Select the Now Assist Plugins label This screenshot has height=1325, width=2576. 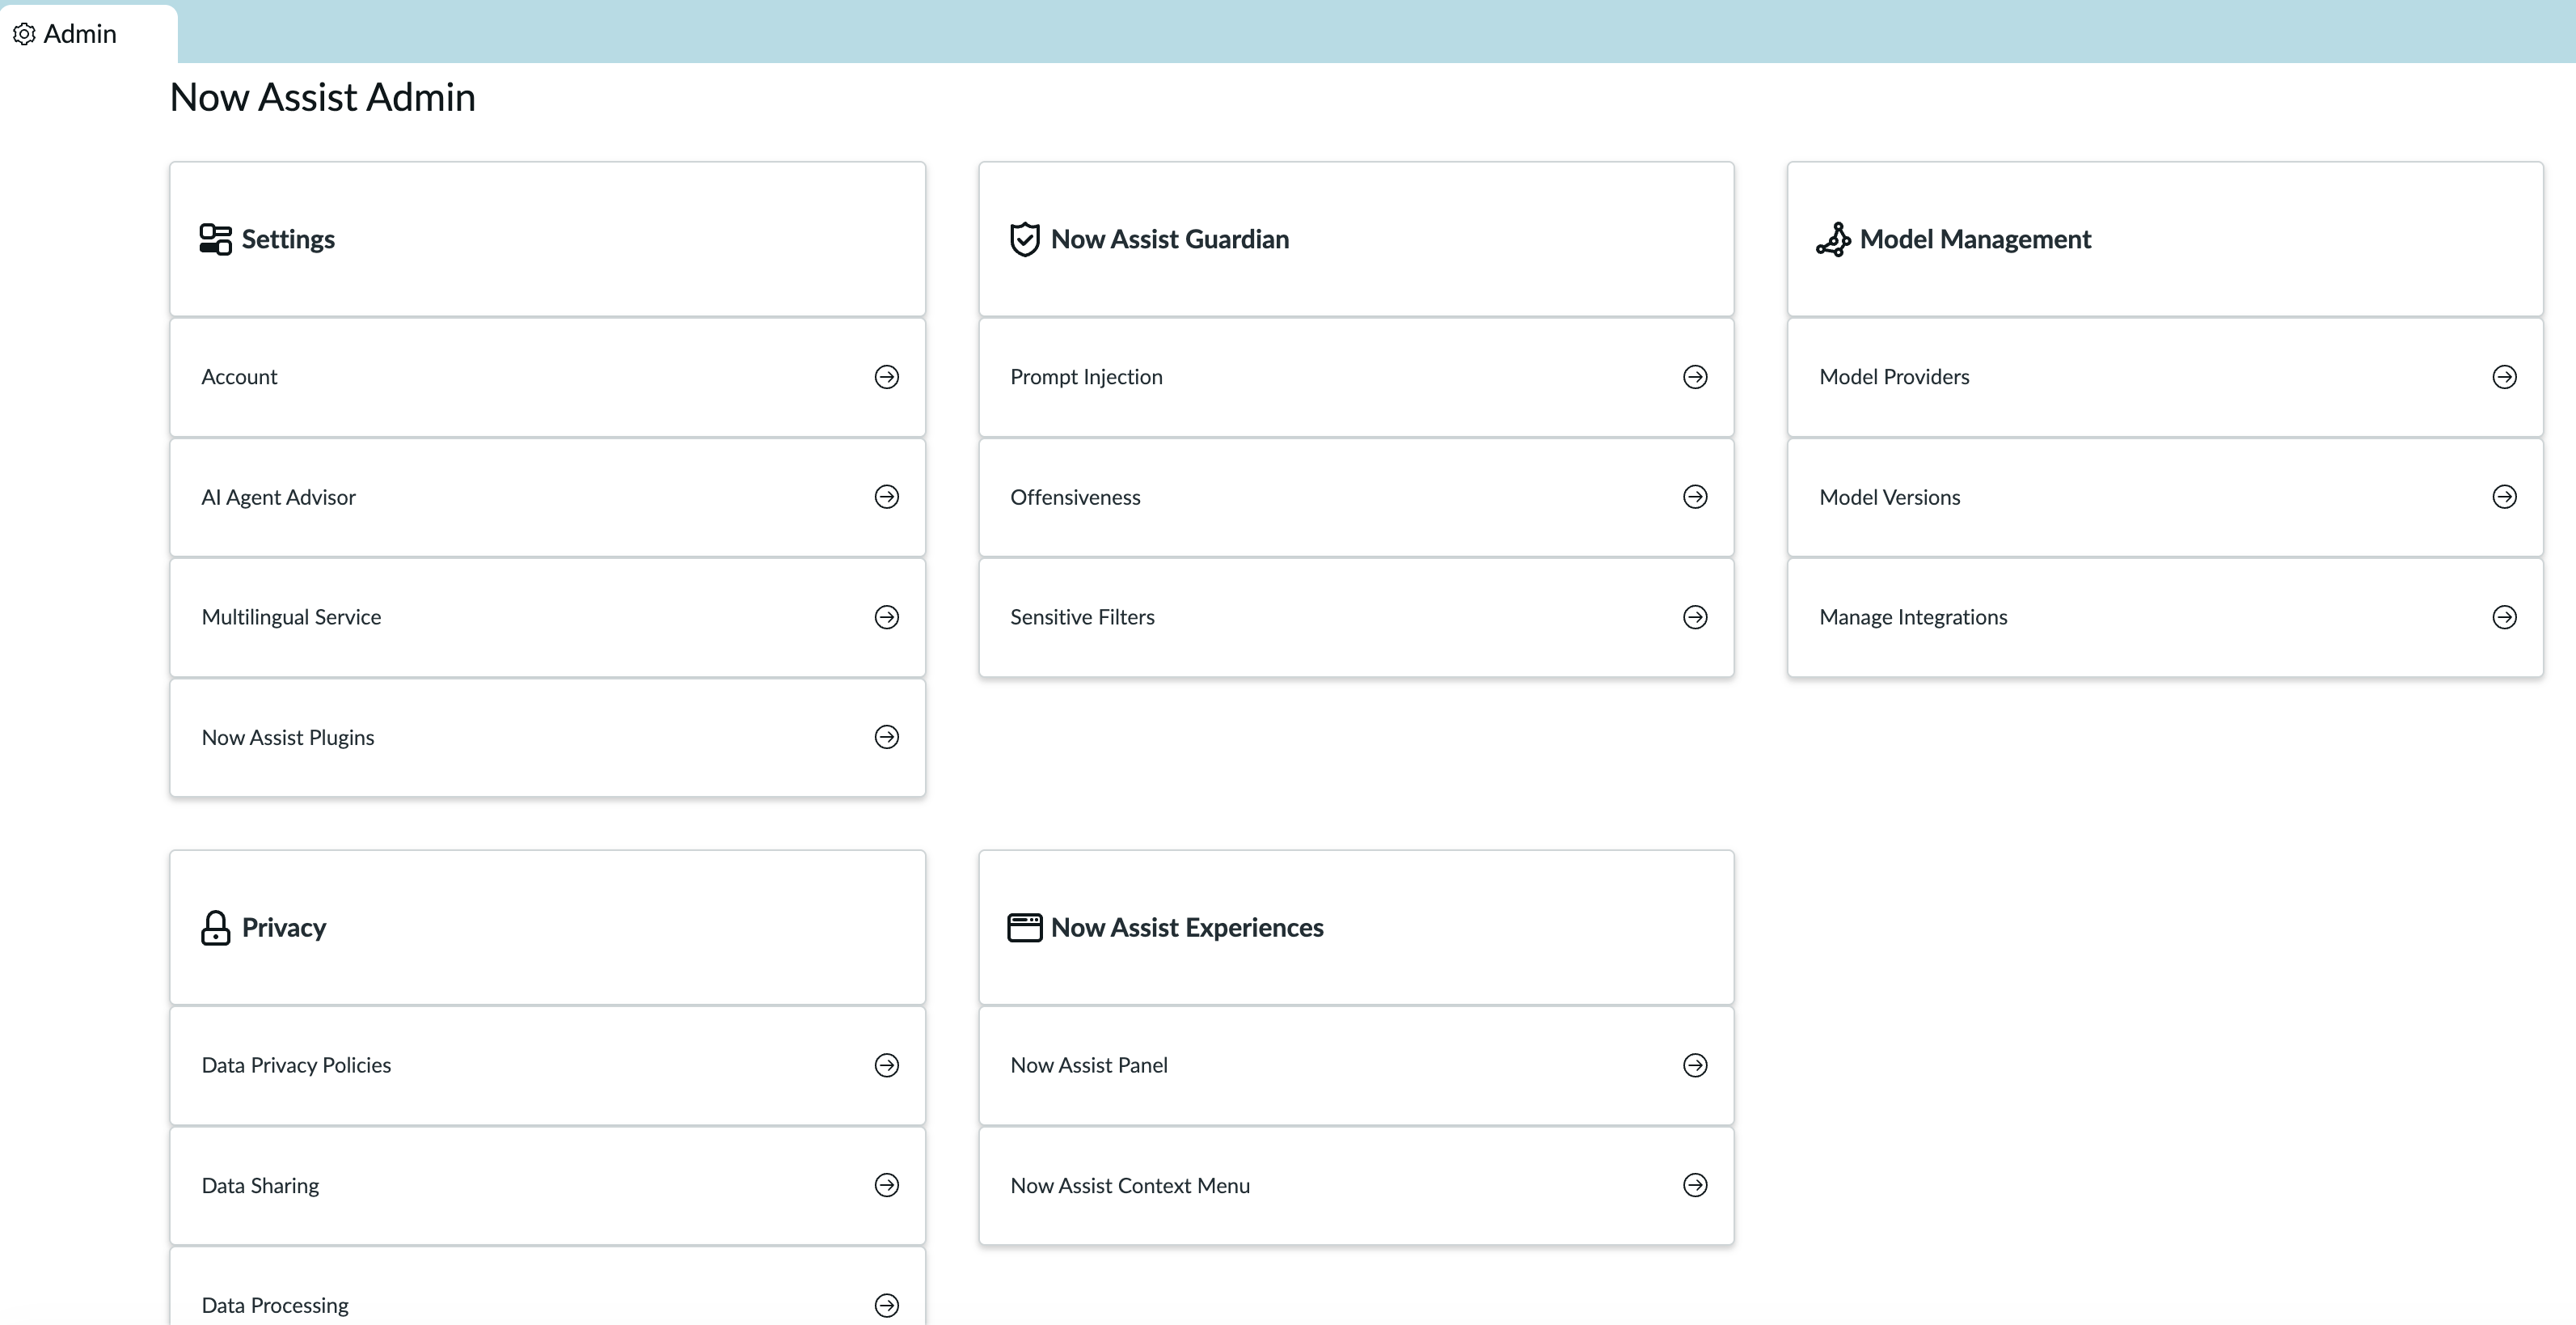(288, 738)
